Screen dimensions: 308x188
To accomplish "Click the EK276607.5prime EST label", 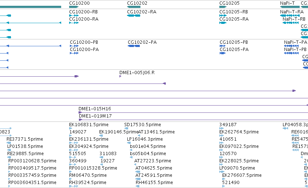I will click(x=242, y=175).
